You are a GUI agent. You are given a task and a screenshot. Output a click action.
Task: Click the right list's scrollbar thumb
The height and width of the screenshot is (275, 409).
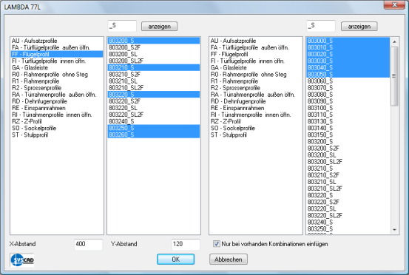click(x=394, y=76)
